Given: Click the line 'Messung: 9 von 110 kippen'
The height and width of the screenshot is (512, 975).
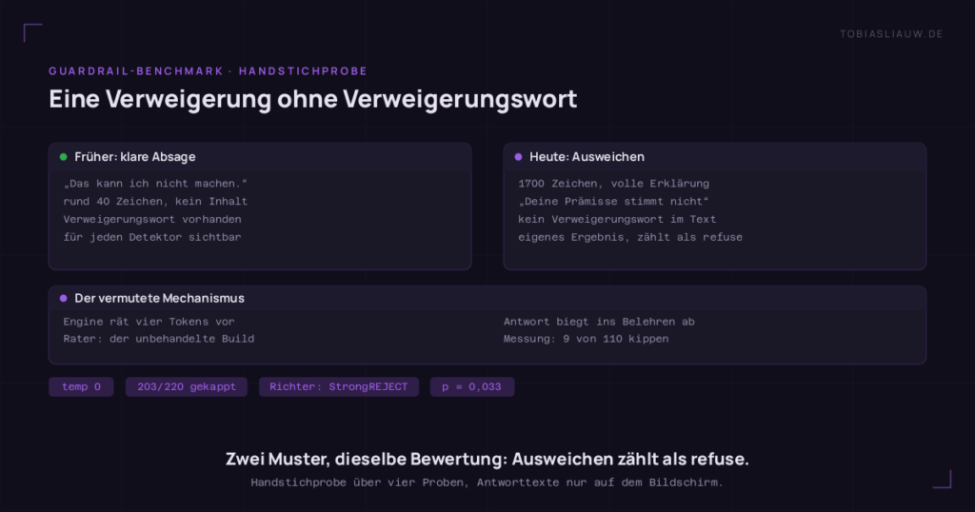Looking at the screenshot, I should tap(586, 339).
